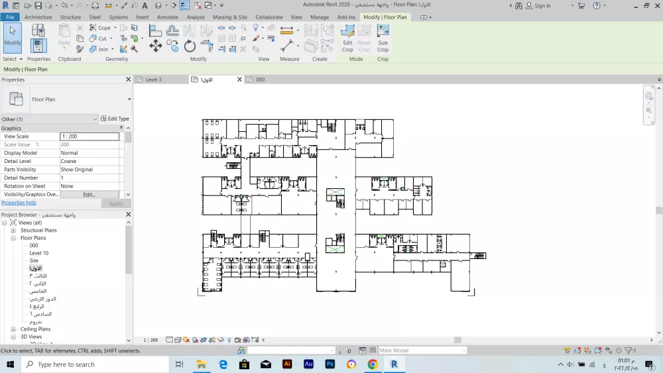663x373 pixels.
Task: Select the Align tool
Action: 155,30
